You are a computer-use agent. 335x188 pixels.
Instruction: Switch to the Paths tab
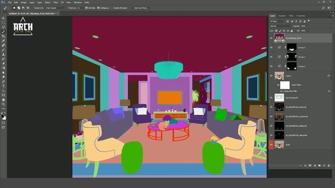291,16
